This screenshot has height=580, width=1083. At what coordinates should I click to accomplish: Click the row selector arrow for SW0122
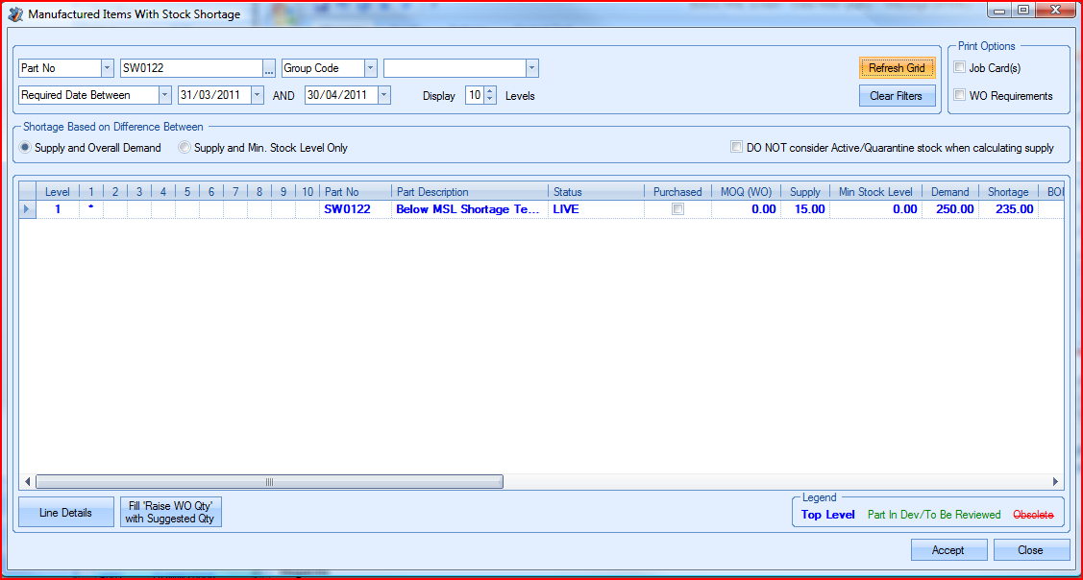27,209
